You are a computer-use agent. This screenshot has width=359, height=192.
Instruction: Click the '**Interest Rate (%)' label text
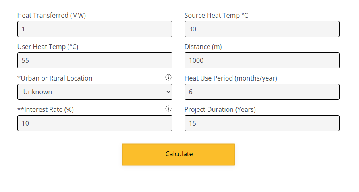46,109
